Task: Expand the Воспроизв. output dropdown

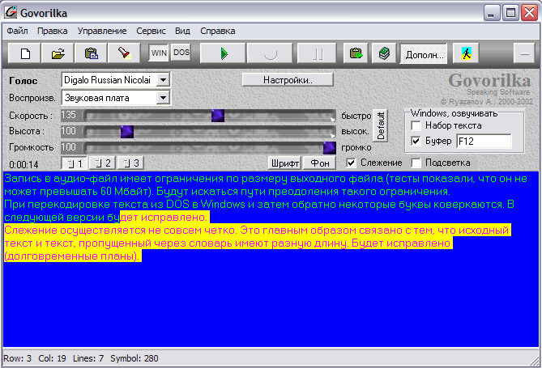Action: [x=163, y=98]
